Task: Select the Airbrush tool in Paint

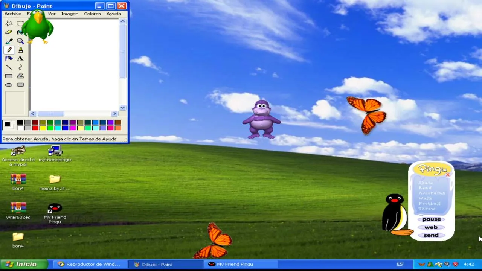Action: point(9,58)
